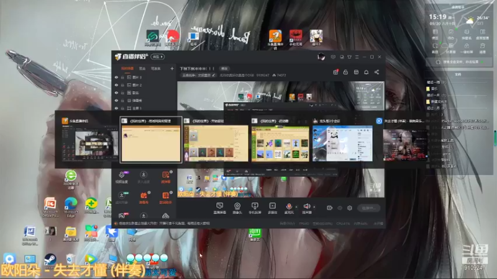The height and width of the screenshot is (279, 497).
Task: Open the mode switch pill next to app logo
Action: pyautogui.click(x=158, y=57)
